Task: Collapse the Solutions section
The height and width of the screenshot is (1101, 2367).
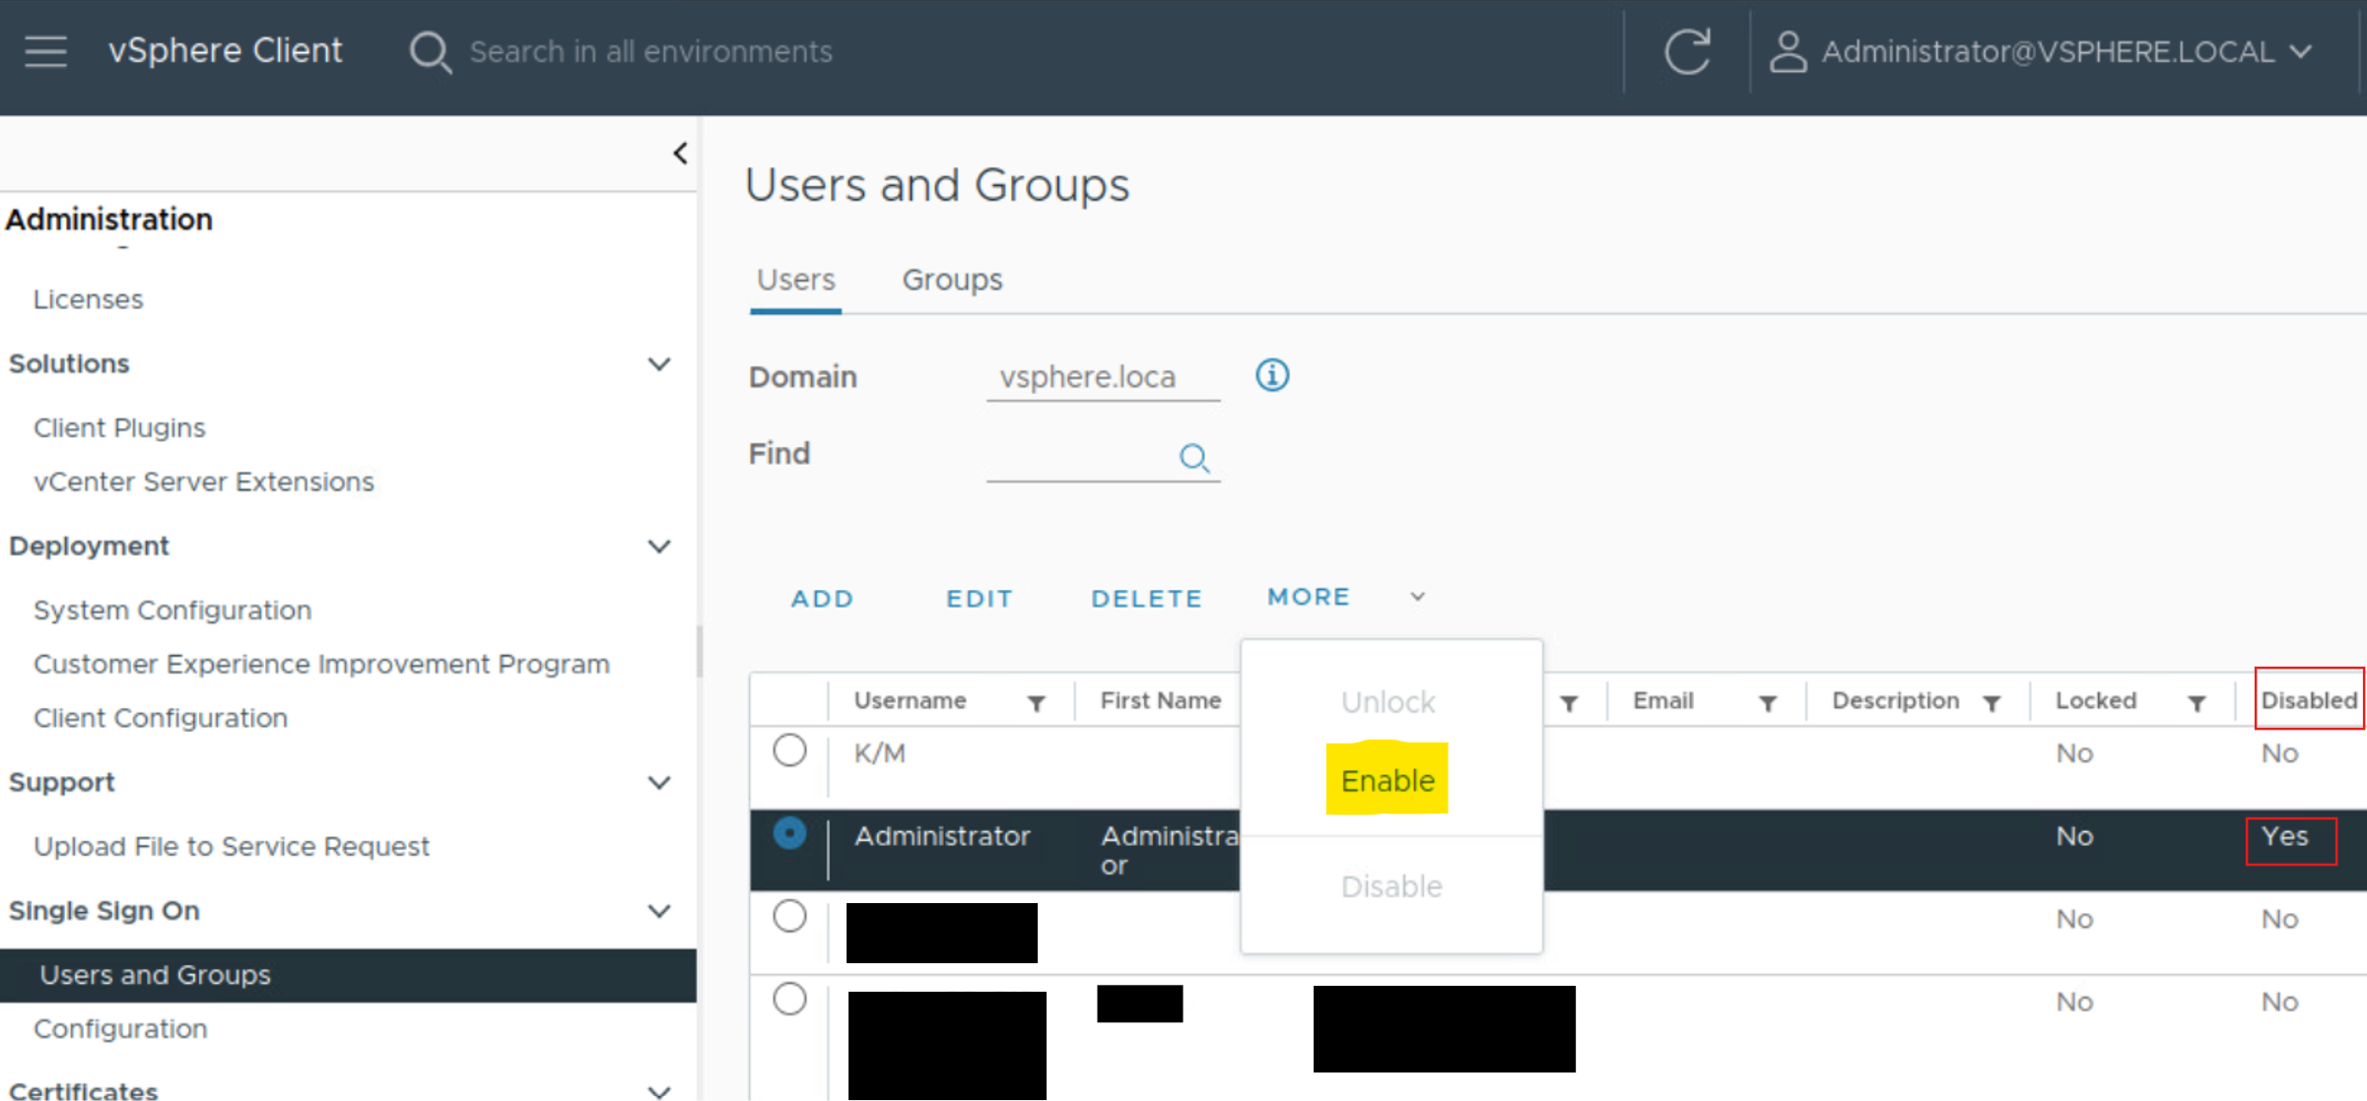Action: 658,364
